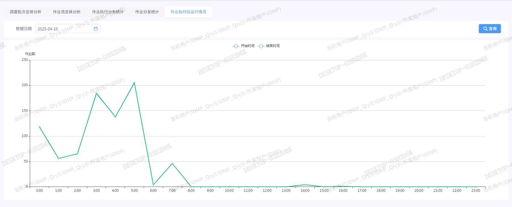Toggle the 结束时间 legend series
Image resolution: width=512 pixels, height=207 pixels.
269,46
